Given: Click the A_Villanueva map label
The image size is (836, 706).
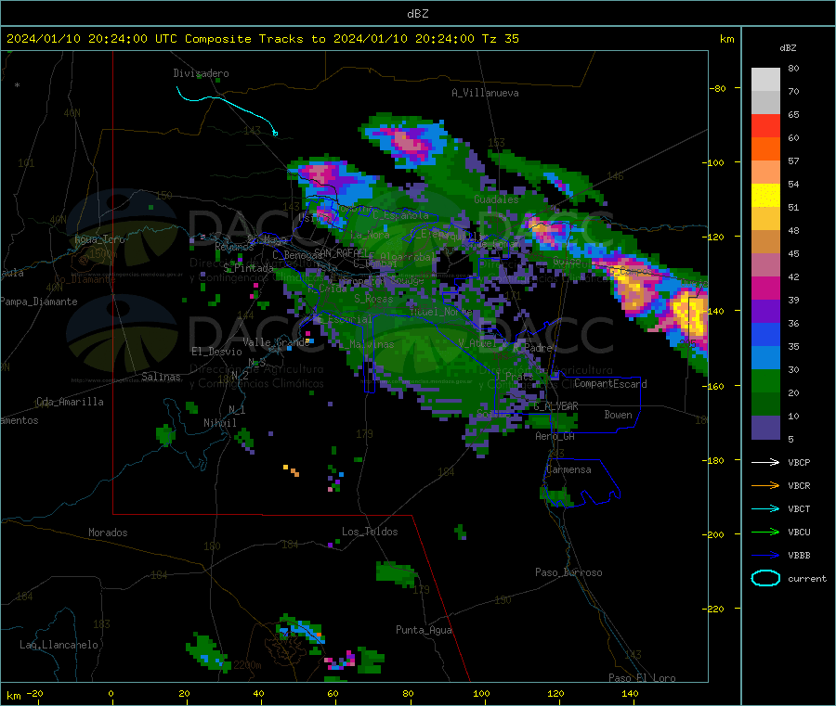Looking at the screenshot, I should coord(485,93).
